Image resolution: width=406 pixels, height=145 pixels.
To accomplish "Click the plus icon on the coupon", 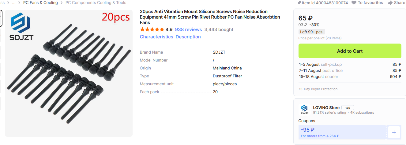I will click(394, 132).
